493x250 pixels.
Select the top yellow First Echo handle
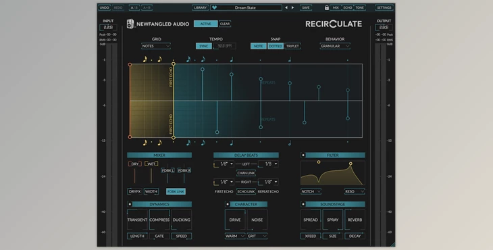tap(174, 64)
